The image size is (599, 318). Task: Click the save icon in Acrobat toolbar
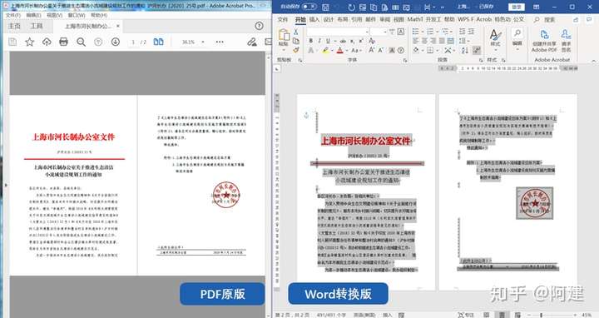[x=12, y=42]
